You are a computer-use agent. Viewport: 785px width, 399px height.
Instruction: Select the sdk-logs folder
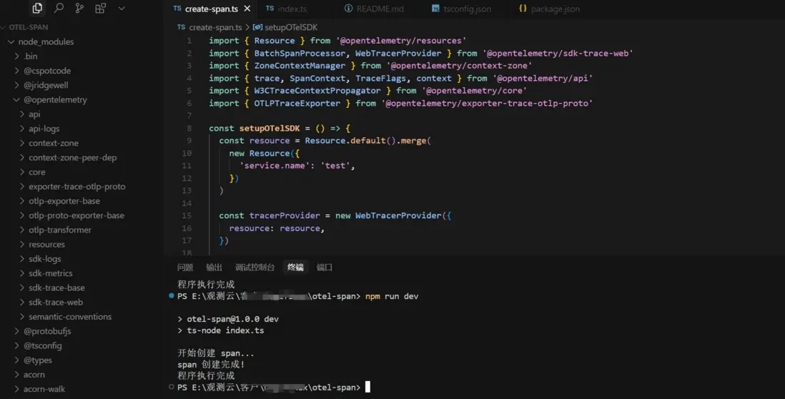[x=44, y=260]
